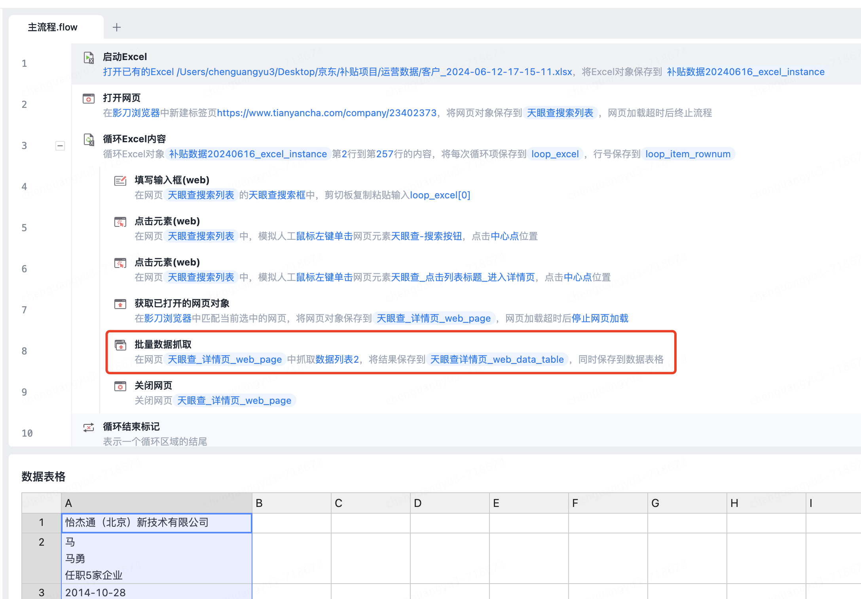Click the tianyancha.com URL link in step 2

pos(326,113)
